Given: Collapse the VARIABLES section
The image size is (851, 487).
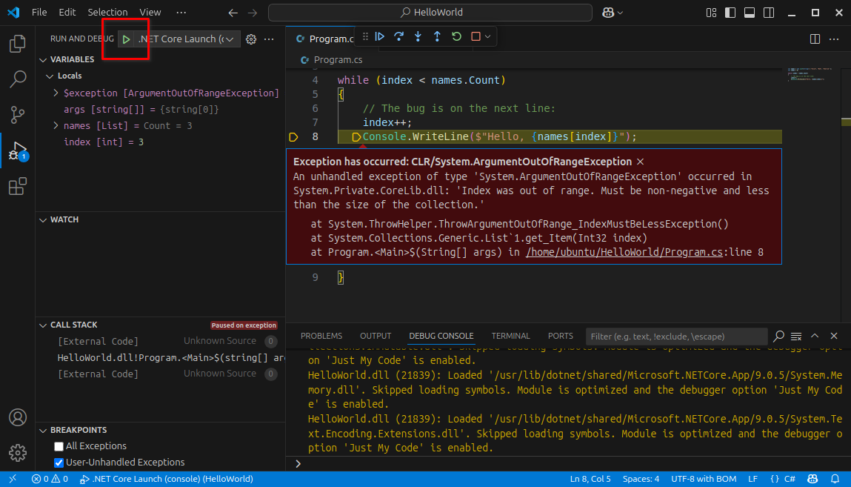Looking at the screenshot, I should (x=44, y=60).
